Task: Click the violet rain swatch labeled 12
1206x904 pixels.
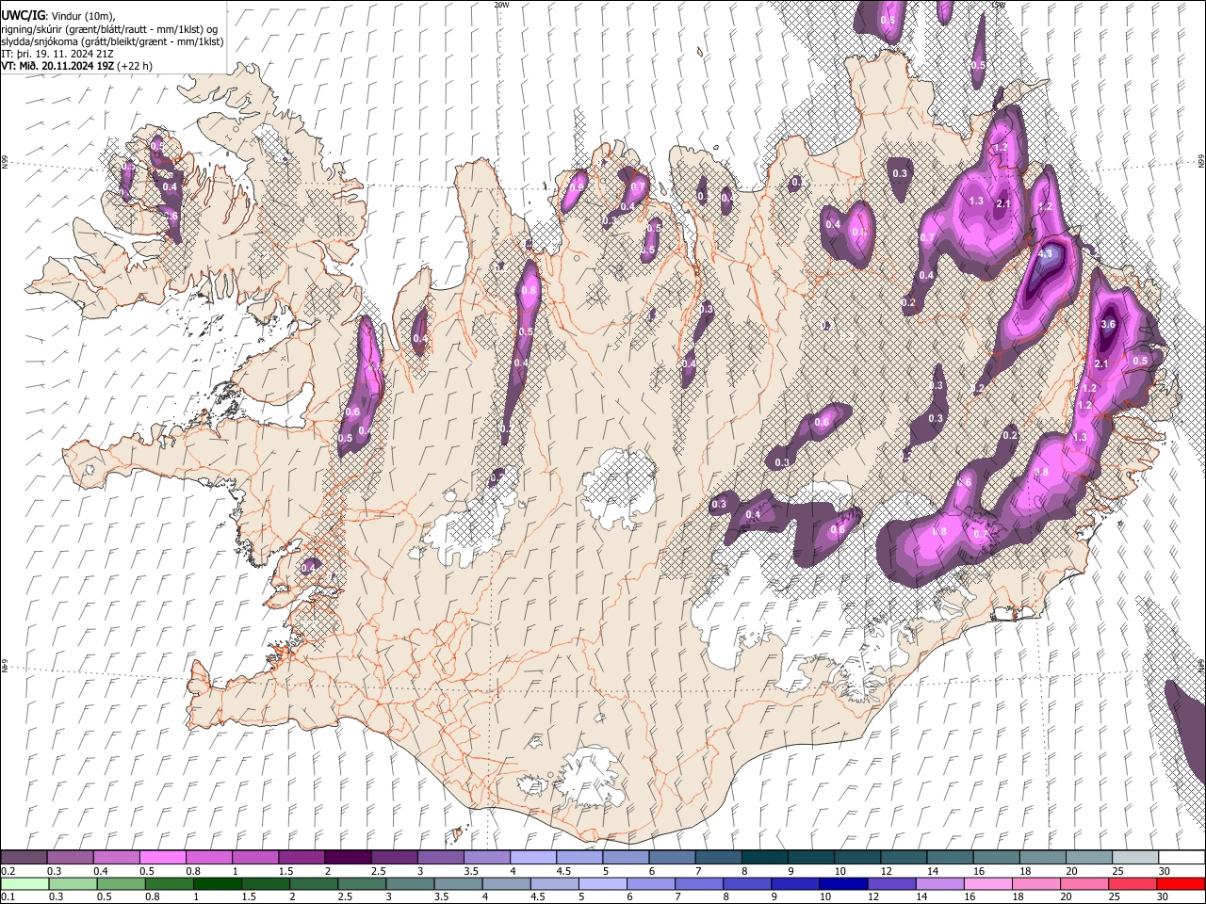Action: [x=891, y=884]
